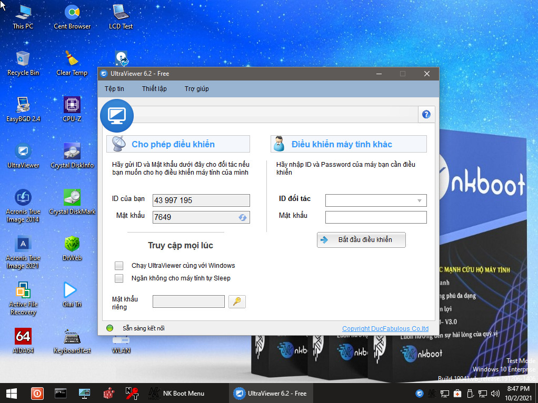Toggle Ngăn không cho máy tính tự Sleep
Image resolution: width=538 pixels, height=403 pixels.
tap(119, 278)
